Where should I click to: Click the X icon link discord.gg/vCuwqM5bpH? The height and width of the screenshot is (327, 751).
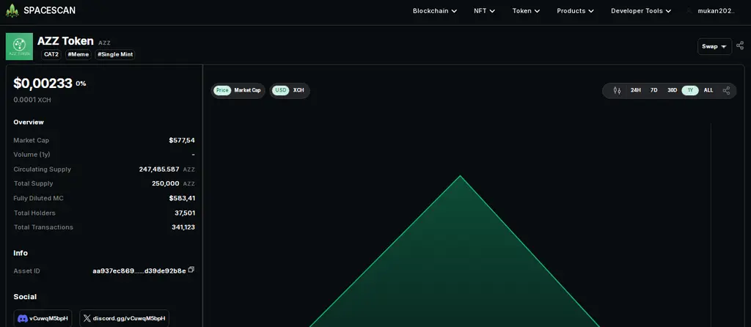(124, 318)
